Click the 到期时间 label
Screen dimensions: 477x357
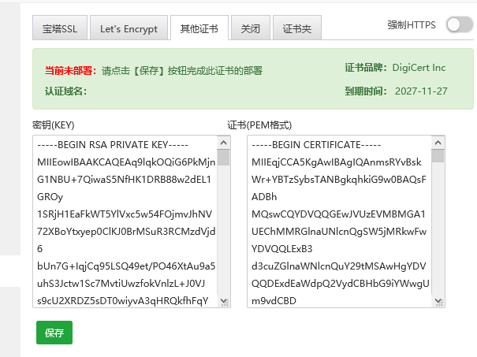pyautogui.click(x=366, y=91)
